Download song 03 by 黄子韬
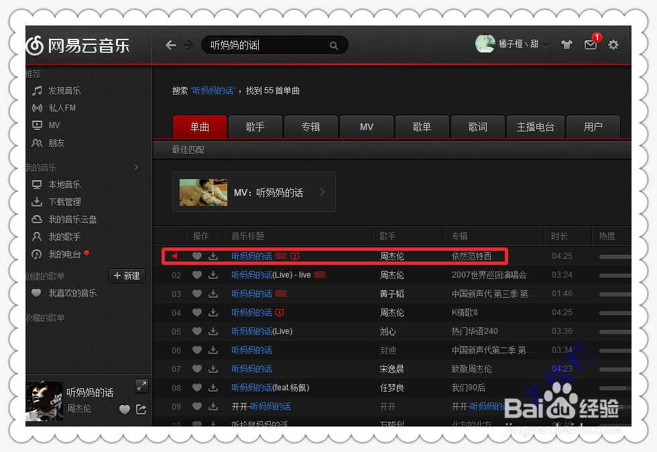This screenshot has height=452, width=657. (213, 294)
